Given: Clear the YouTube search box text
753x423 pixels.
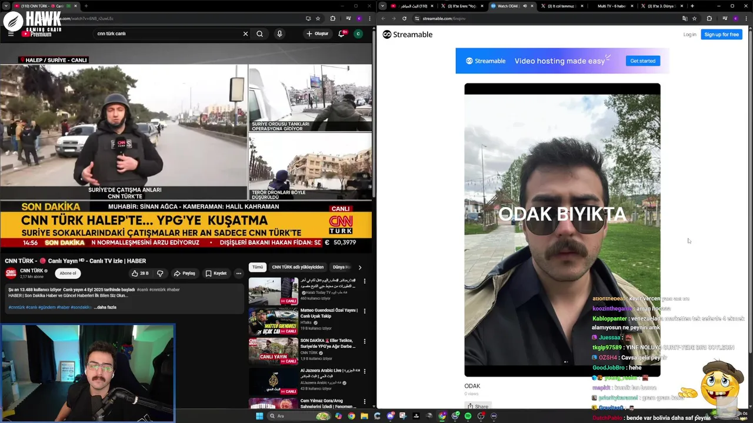Looking at the screenshot, I should (245, 34).
